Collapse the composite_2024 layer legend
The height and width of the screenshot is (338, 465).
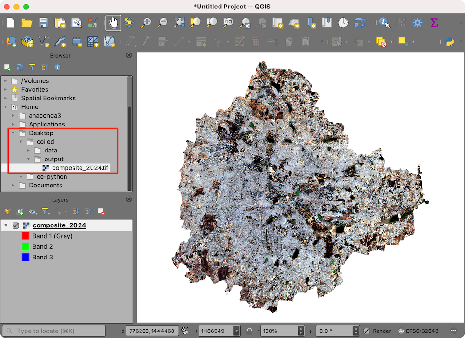click(6, 225)
